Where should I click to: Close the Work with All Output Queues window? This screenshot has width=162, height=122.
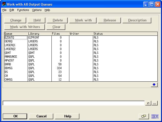click(x=158, y=4)
